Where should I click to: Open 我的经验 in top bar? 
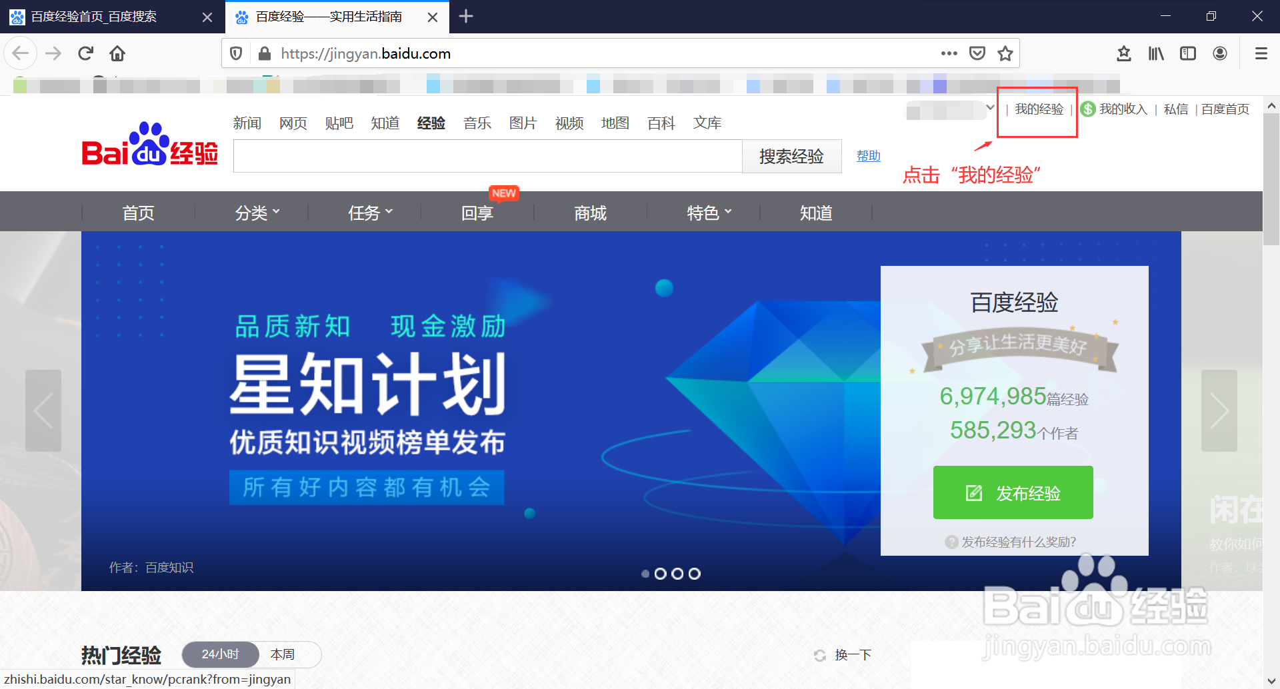click(1039, 109)
